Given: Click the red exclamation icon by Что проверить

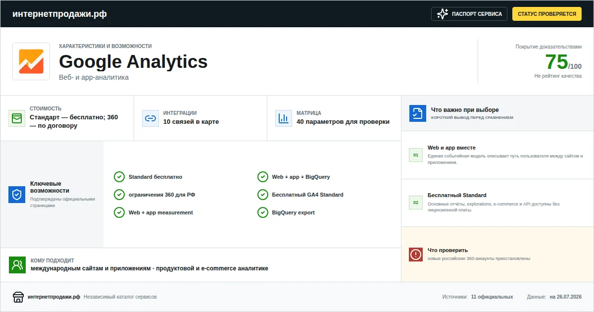Looking at the screenshot, I should coord(416,255).
